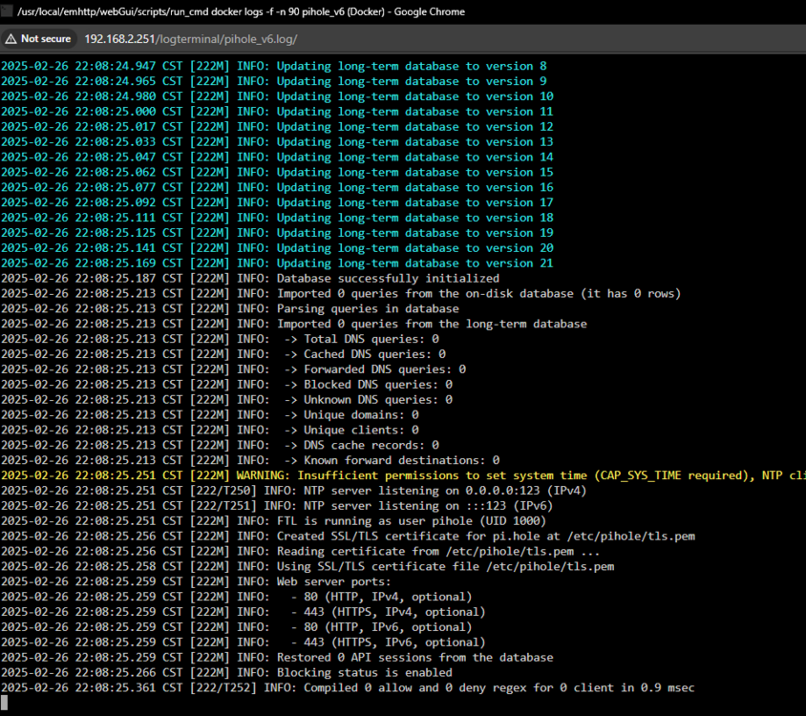
Task: Click the 'Blocked DNS queries: 0' line
Action: 226,385
